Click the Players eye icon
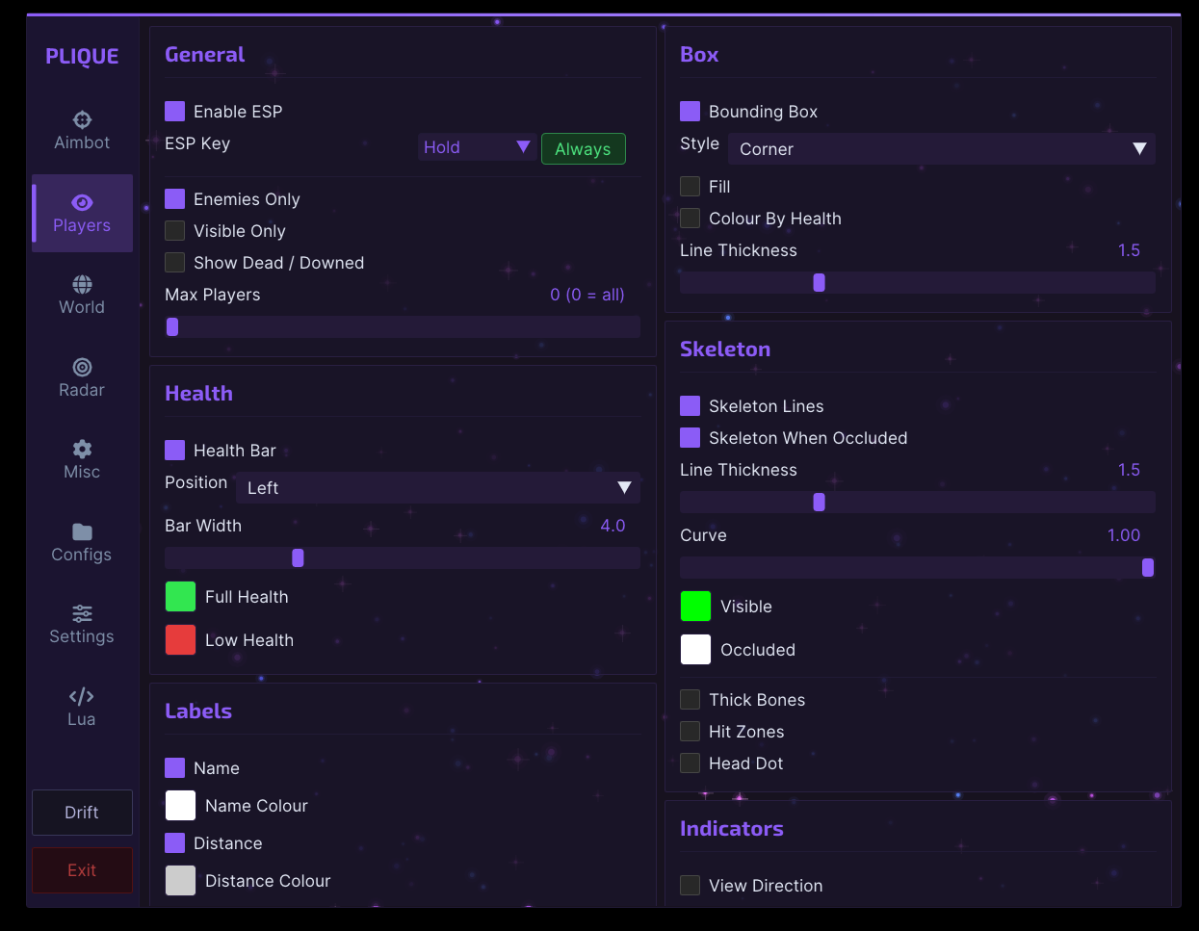This screenshot has width=1199, height=931. 82,202
